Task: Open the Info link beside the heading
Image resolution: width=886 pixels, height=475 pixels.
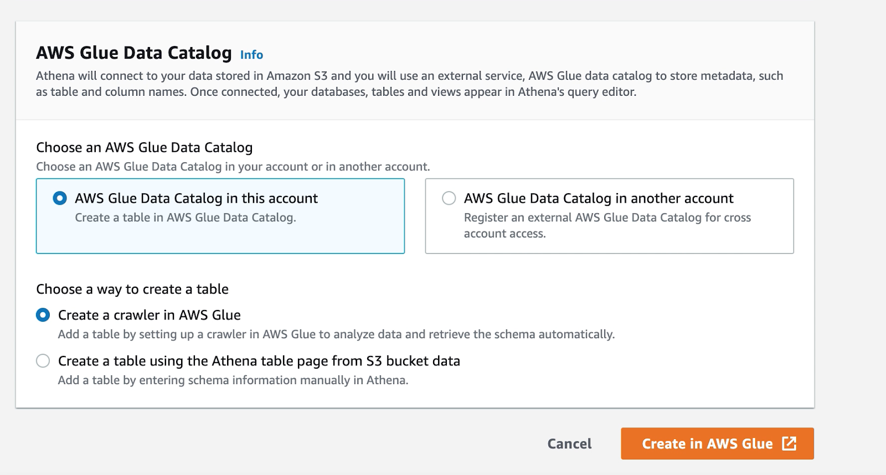Action: (x=251, y=55)
